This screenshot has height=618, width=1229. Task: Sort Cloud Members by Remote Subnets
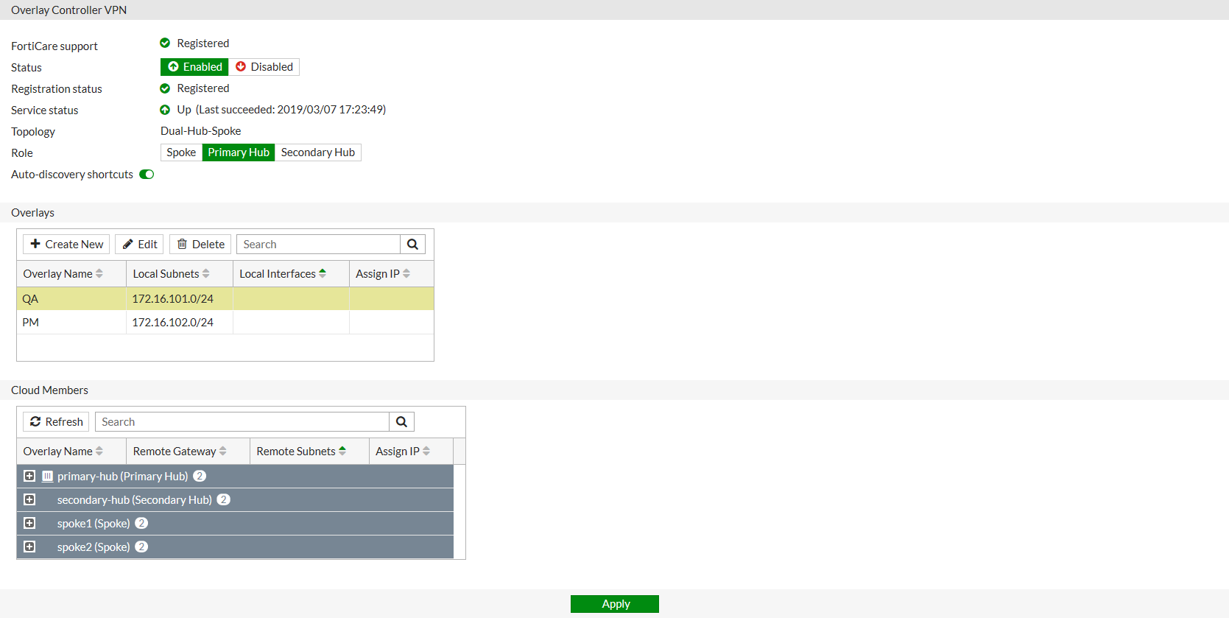[342, 451]
